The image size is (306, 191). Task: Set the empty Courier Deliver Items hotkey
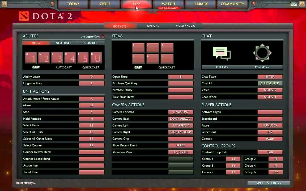(x=92, y=152)
